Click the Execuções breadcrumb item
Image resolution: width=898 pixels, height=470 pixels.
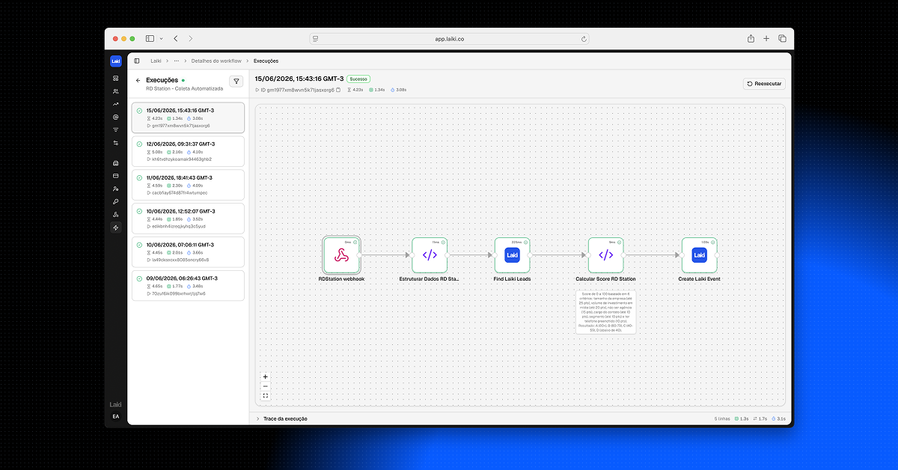click(x=266, y=61)
